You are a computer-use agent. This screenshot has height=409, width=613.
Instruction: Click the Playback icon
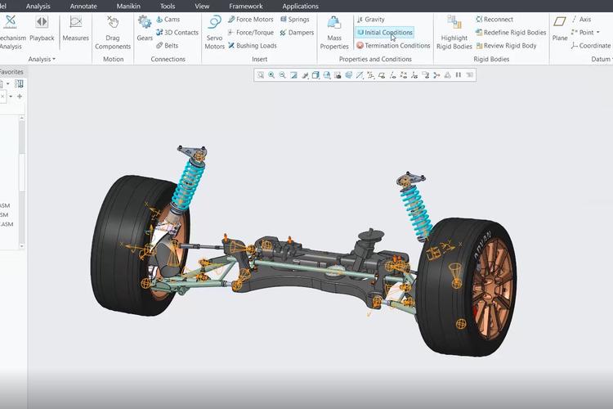42,28
